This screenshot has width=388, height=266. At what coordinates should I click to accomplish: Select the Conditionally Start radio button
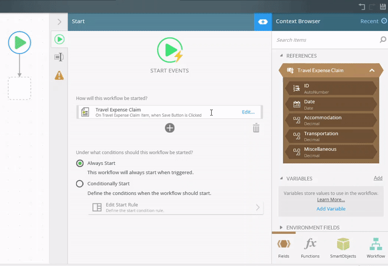point(80,184)
